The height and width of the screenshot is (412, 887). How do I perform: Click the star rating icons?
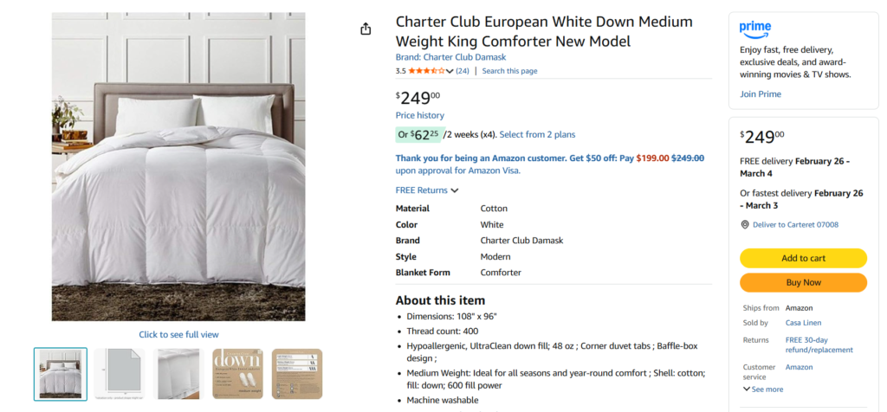426,71
